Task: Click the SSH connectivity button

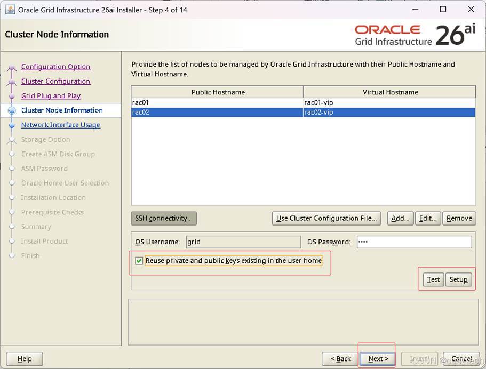Action: (164, 219)
